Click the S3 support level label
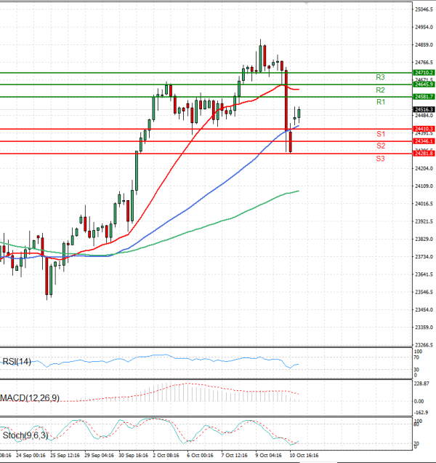This screenshot has width=436, height=463. tap(380, 158)
